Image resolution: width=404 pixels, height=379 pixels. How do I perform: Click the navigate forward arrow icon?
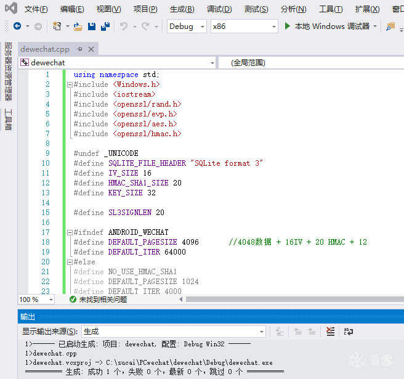(38, 26)
